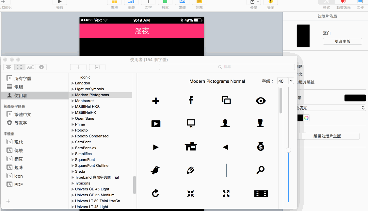The width and height of the screenshot is (368, 211).
Task: Expand Langdon font family
Action: [x=73, y=83]
